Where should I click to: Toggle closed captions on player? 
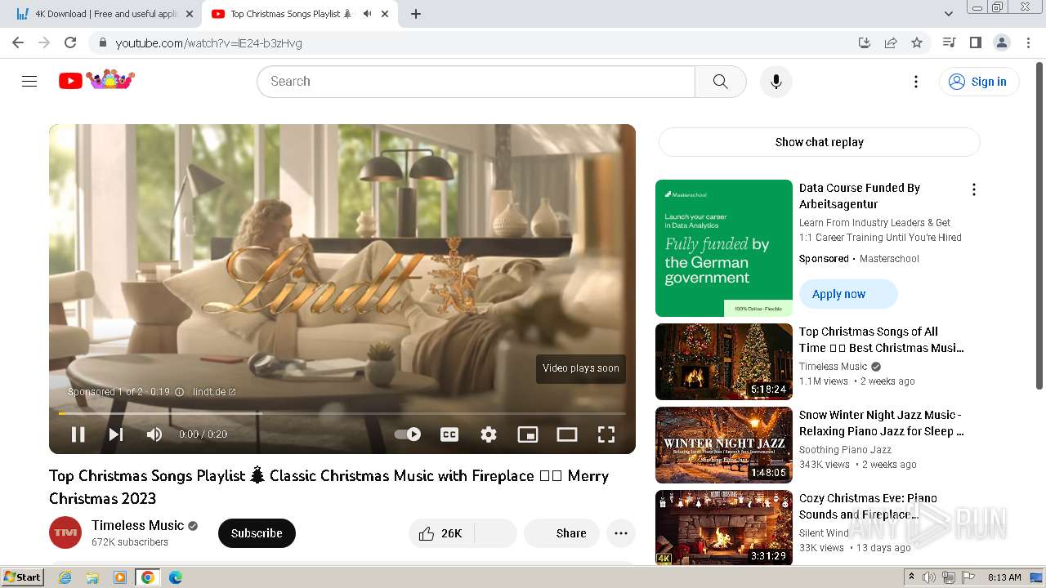click(449, 434)
